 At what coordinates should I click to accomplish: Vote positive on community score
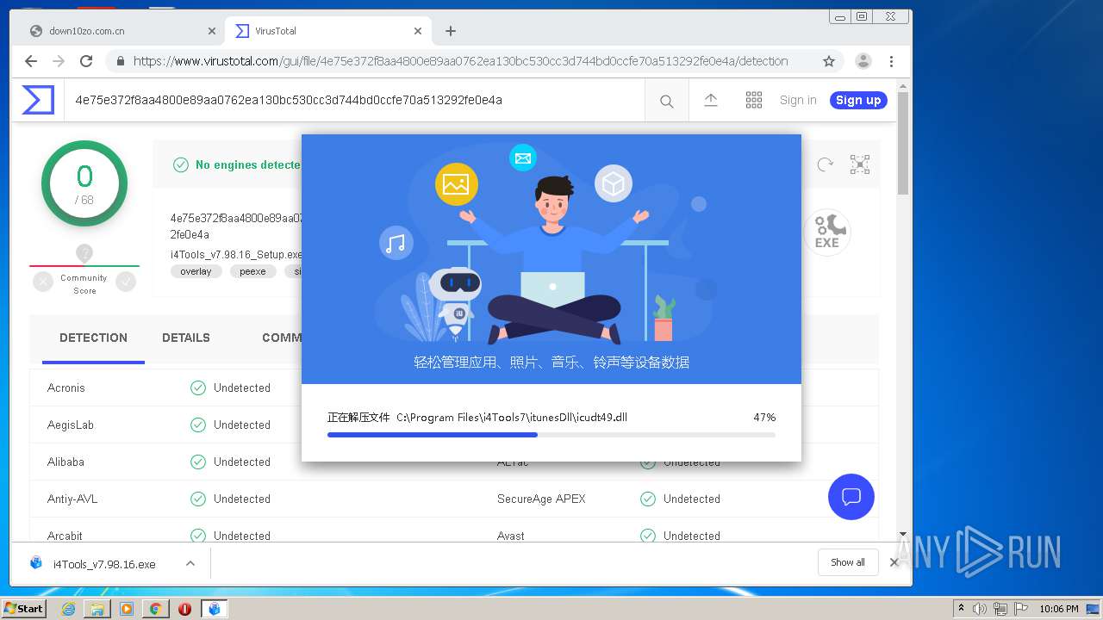click(126, 282)
